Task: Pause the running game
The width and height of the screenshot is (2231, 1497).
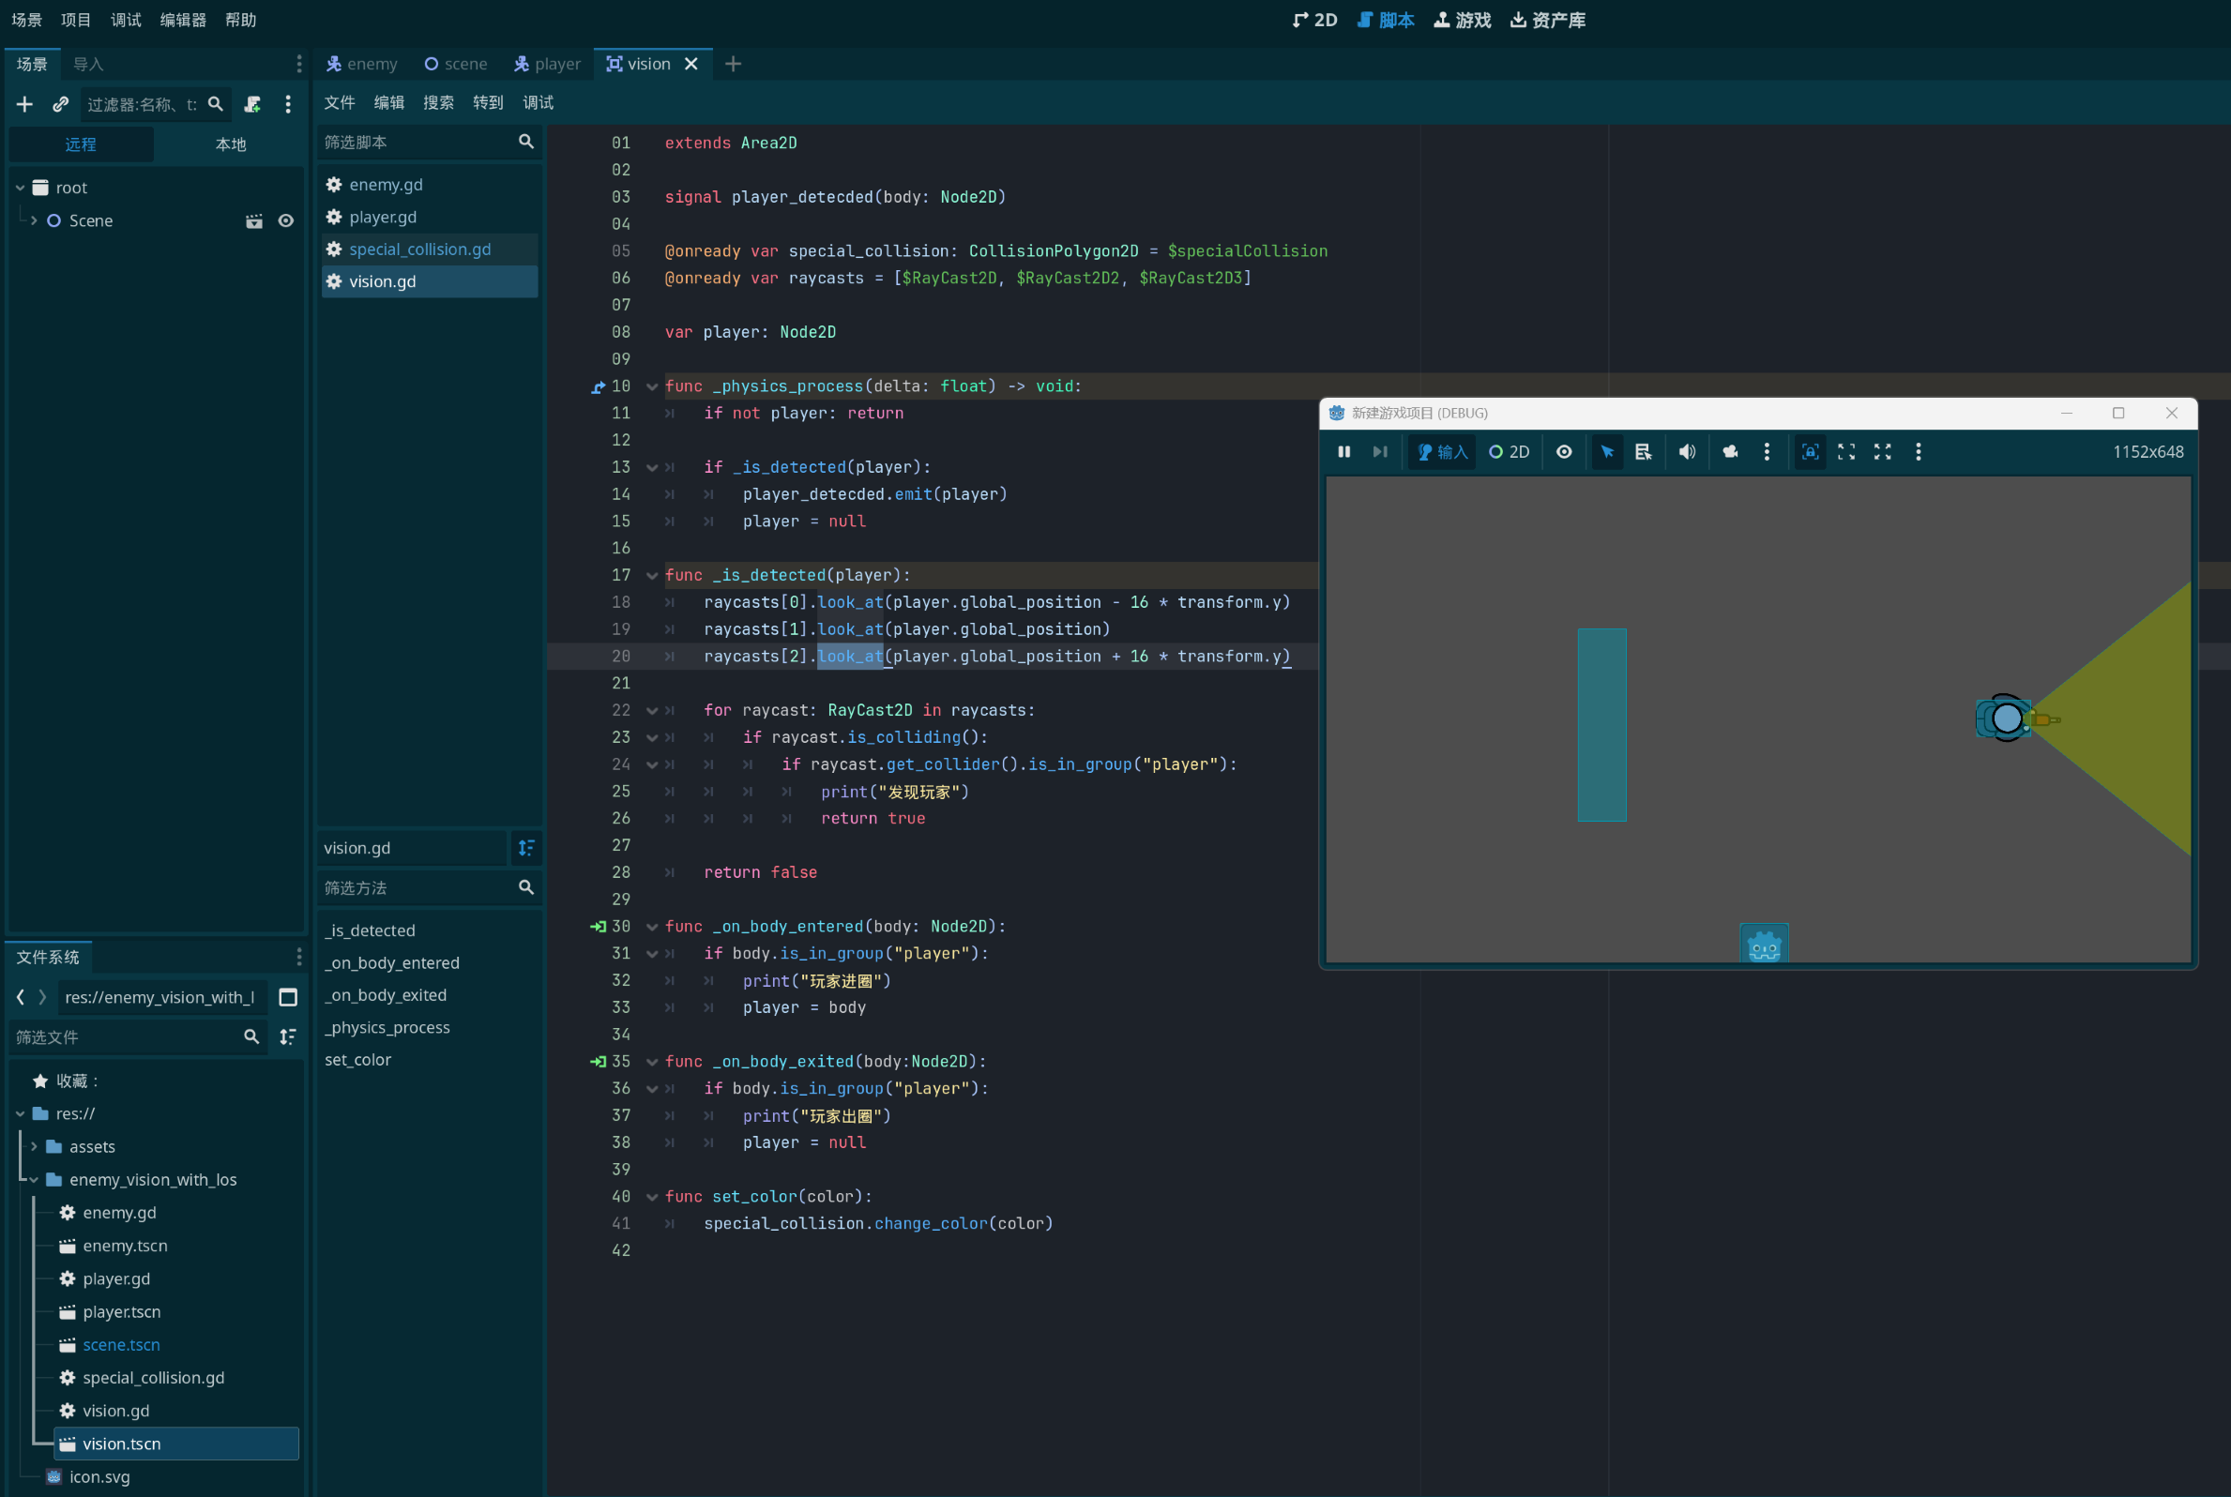Action: pos(1343,451)
